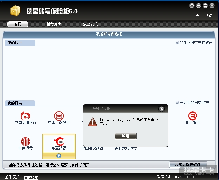
Task: Click the yellow safe box logo
Action: 15,11
